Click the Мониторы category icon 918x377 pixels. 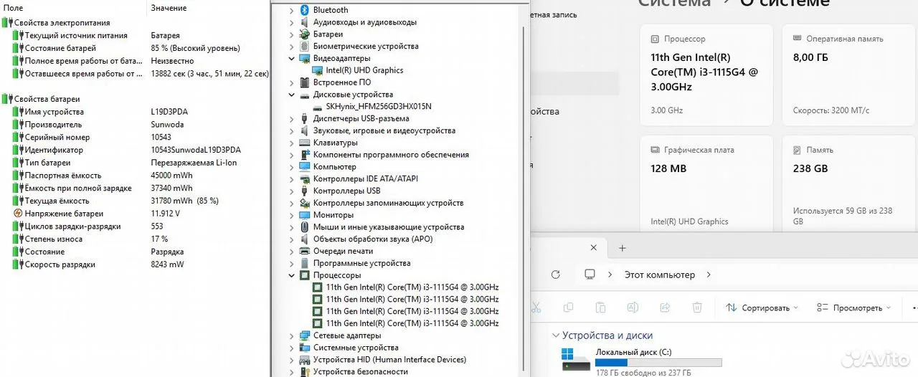coord(304,215)
